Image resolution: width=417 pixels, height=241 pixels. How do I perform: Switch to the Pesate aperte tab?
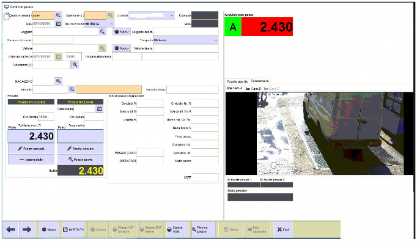tap(237, 81)
